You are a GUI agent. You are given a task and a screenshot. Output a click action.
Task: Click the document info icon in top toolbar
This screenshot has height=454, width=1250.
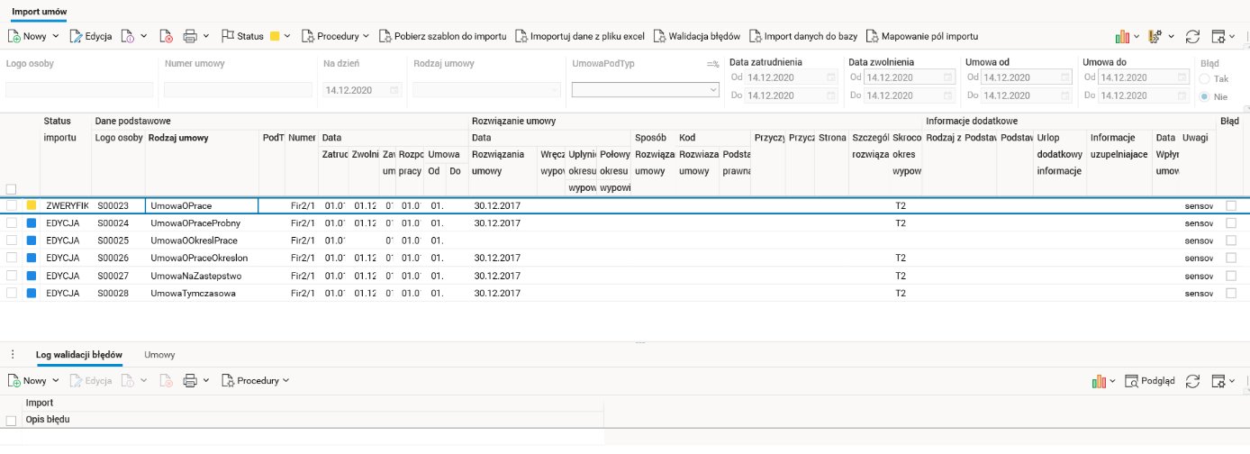point(128,36)
